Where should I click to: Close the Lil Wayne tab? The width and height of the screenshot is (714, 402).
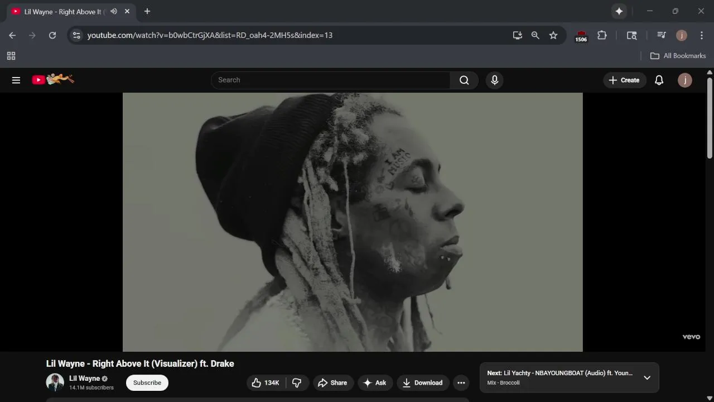click(127, 11)
